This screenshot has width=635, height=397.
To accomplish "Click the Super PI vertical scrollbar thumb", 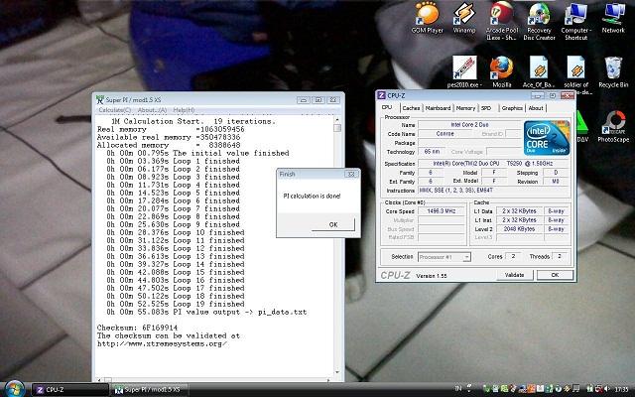I will point(337,128).
